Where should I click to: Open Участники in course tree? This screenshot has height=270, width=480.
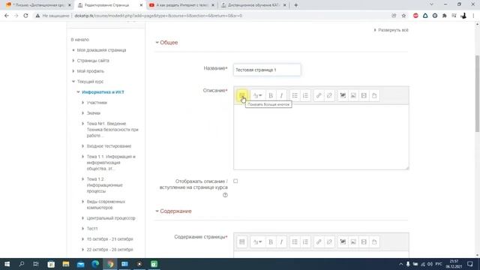[97, 103]
